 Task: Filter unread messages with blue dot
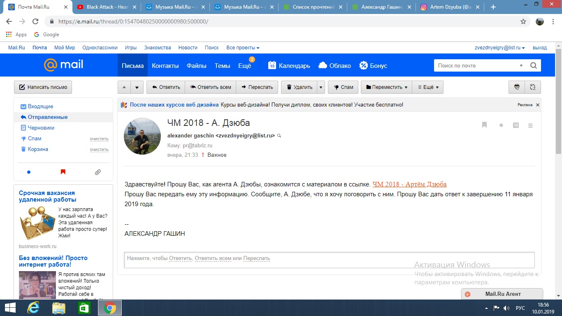(29, 172)
